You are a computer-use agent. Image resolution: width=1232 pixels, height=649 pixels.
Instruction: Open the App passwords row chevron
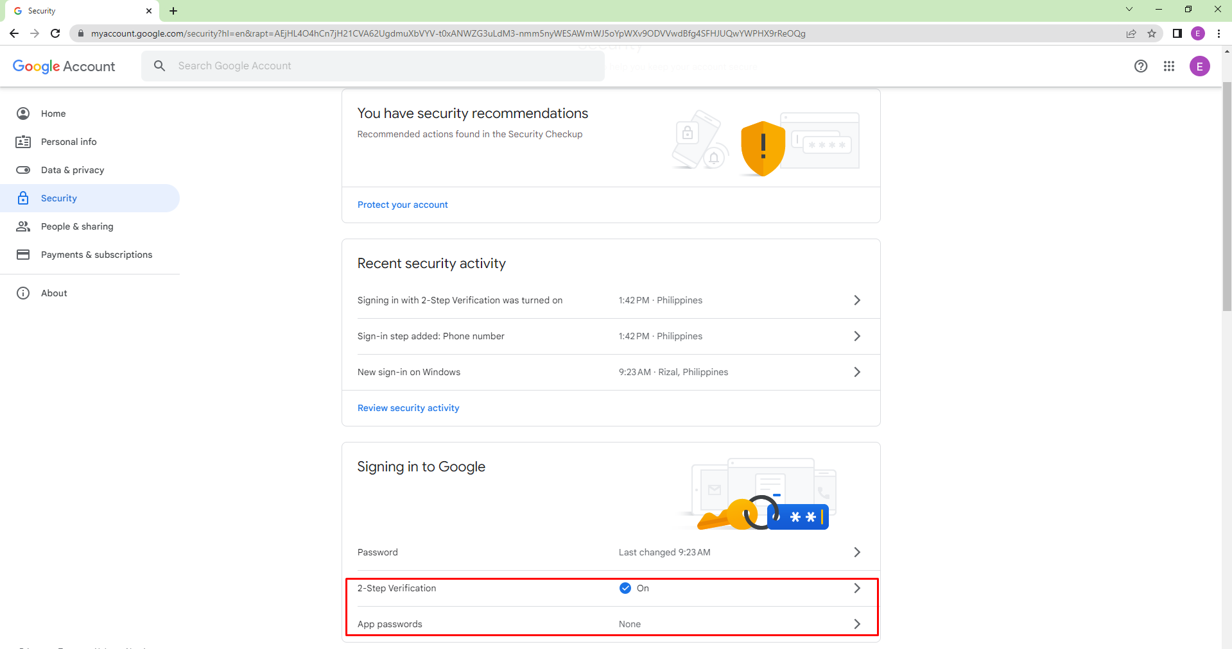pos(857,624)
